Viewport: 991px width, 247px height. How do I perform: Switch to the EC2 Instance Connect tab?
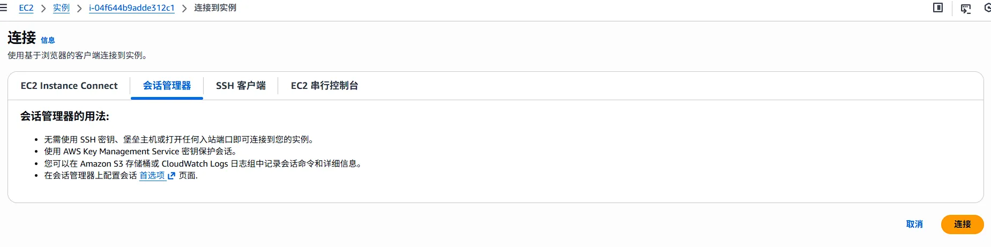pos(69,86)
